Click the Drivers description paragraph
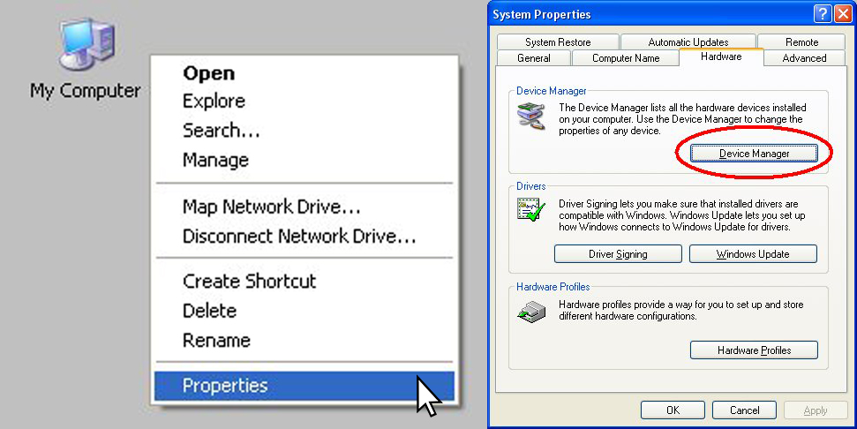The image size is (857, 429). point(681,215)
